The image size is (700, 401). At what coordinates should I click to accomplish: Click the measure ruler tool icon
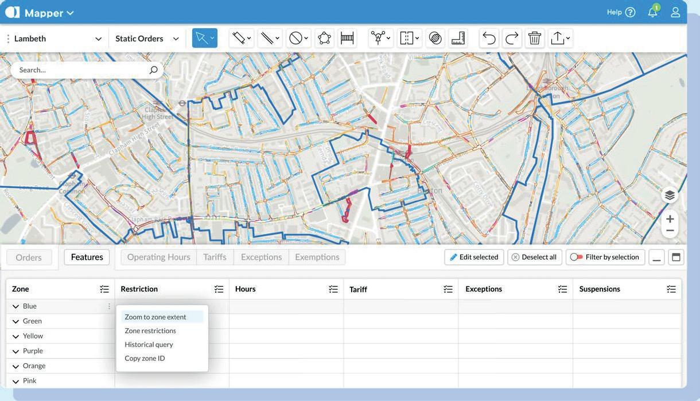click(457, 38)
